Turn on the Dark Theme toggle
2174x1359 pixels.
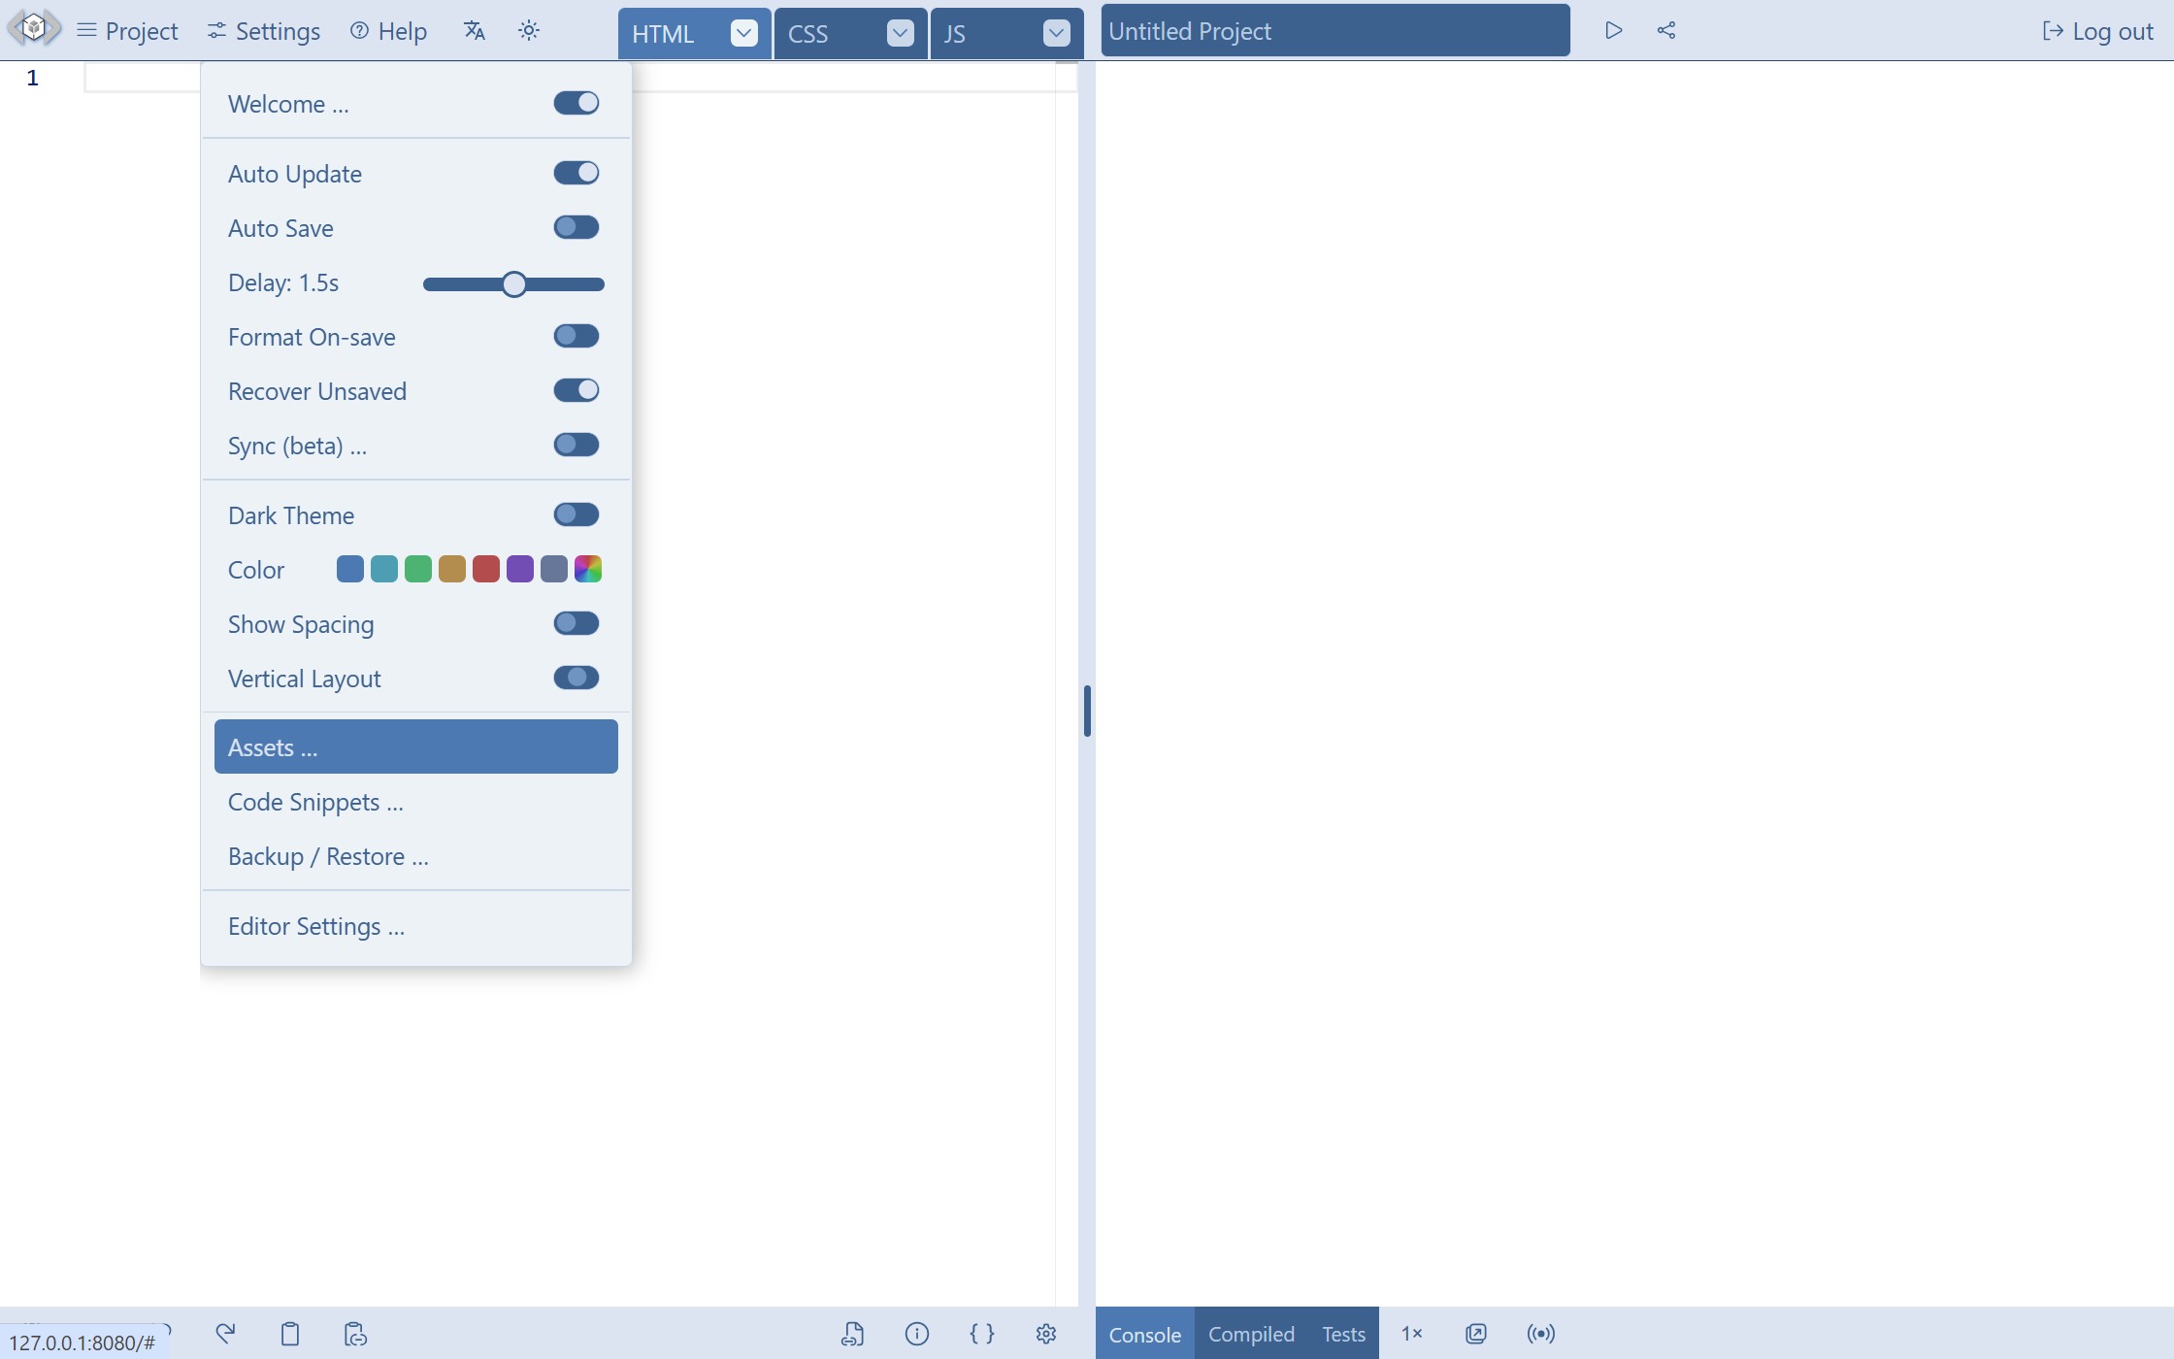click(x=576, y=514)
